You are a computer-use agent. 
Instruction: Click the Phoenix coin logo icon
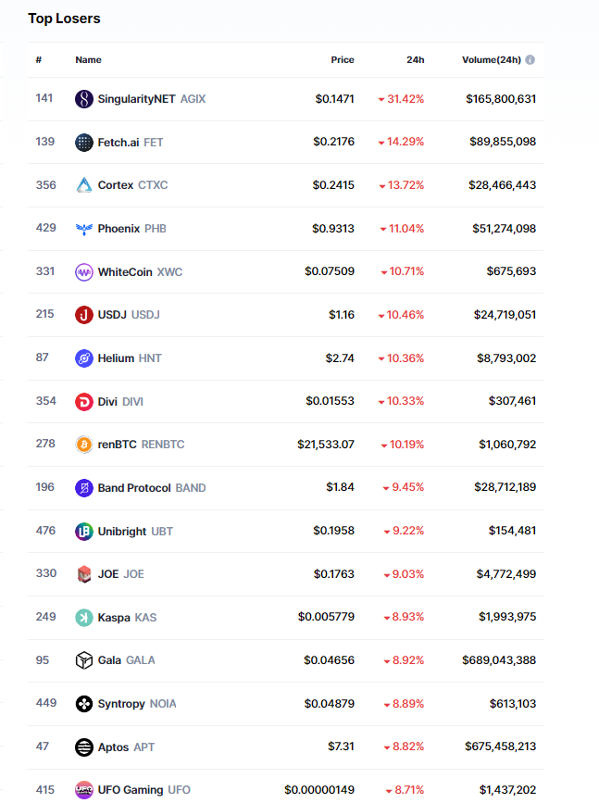84,229
